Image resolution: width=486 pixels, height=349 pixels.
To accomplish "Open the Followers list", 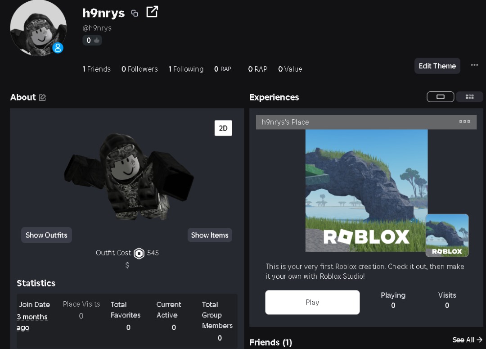I will (x=139, y=69).
